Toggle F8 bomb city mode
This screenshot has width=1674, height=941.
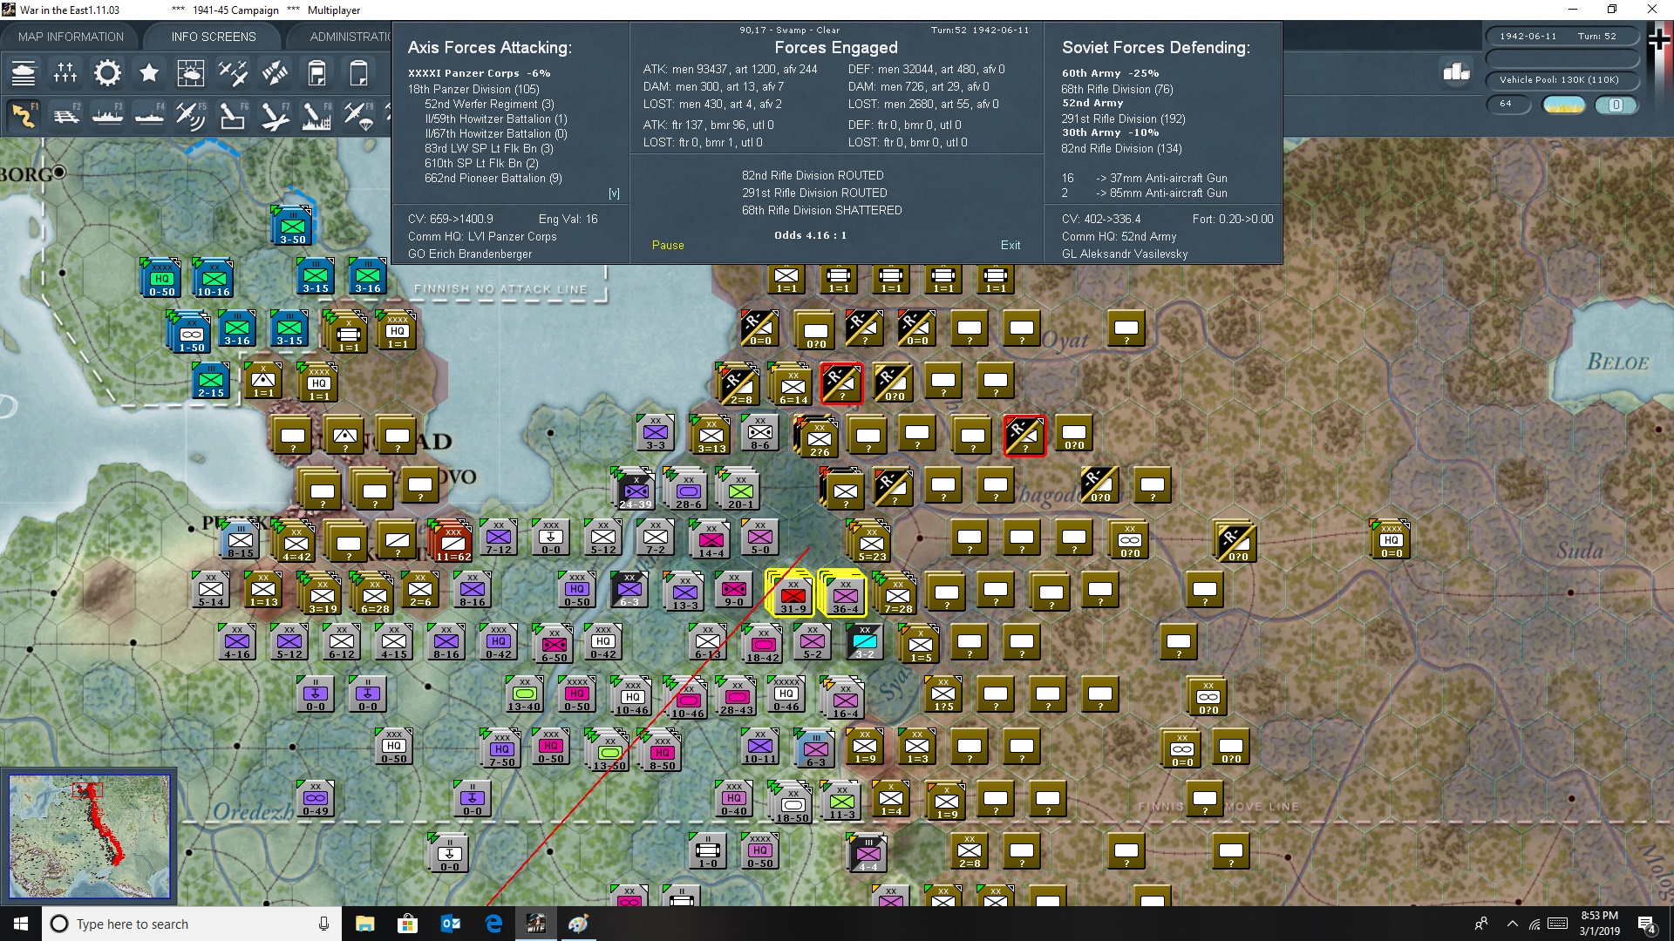pyautogui.click(x=316, y=115)
